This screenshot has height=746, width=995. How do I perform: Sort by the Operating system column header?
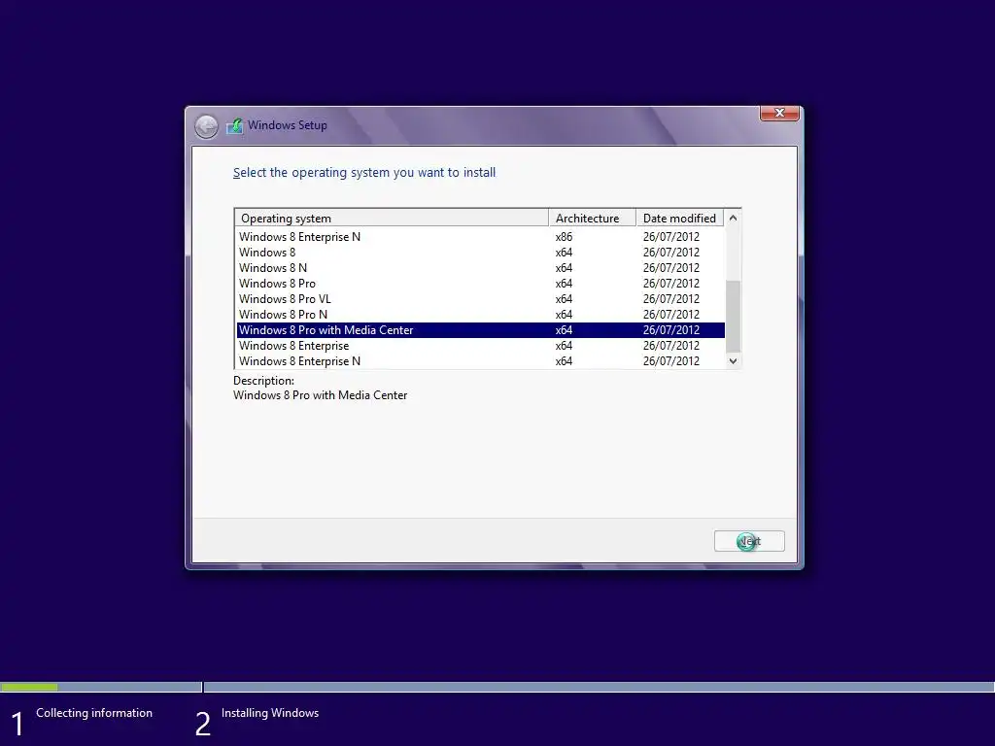(x=392, y=219)
